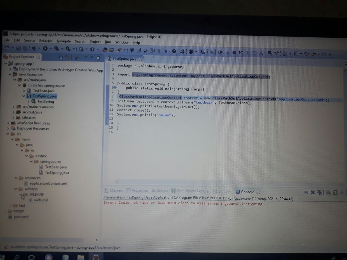Click Remove Launch X icon in Console
This screenshot has height=260, width=347.
[x=313, y=192]
